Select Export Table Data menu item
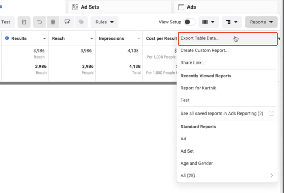 [x=200, y=38]
